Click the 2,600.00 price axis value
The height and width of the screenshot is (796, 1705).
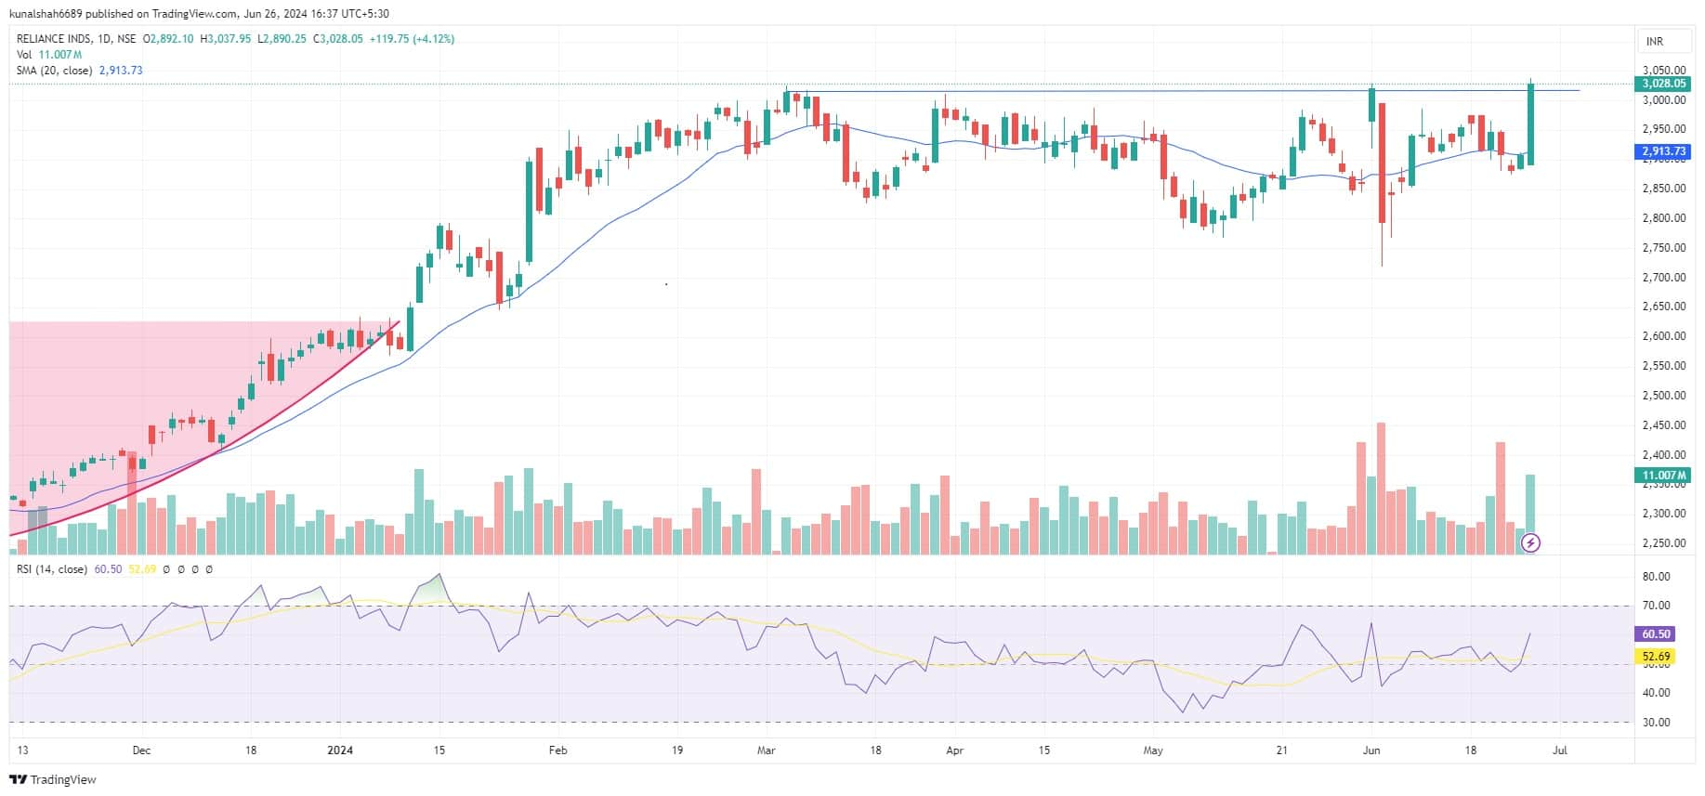(x=1663, y=336)
